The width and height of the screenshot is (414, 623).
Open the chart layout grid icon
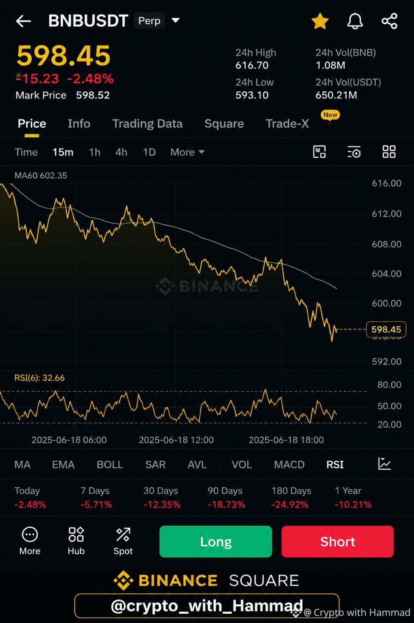(389, 152)
